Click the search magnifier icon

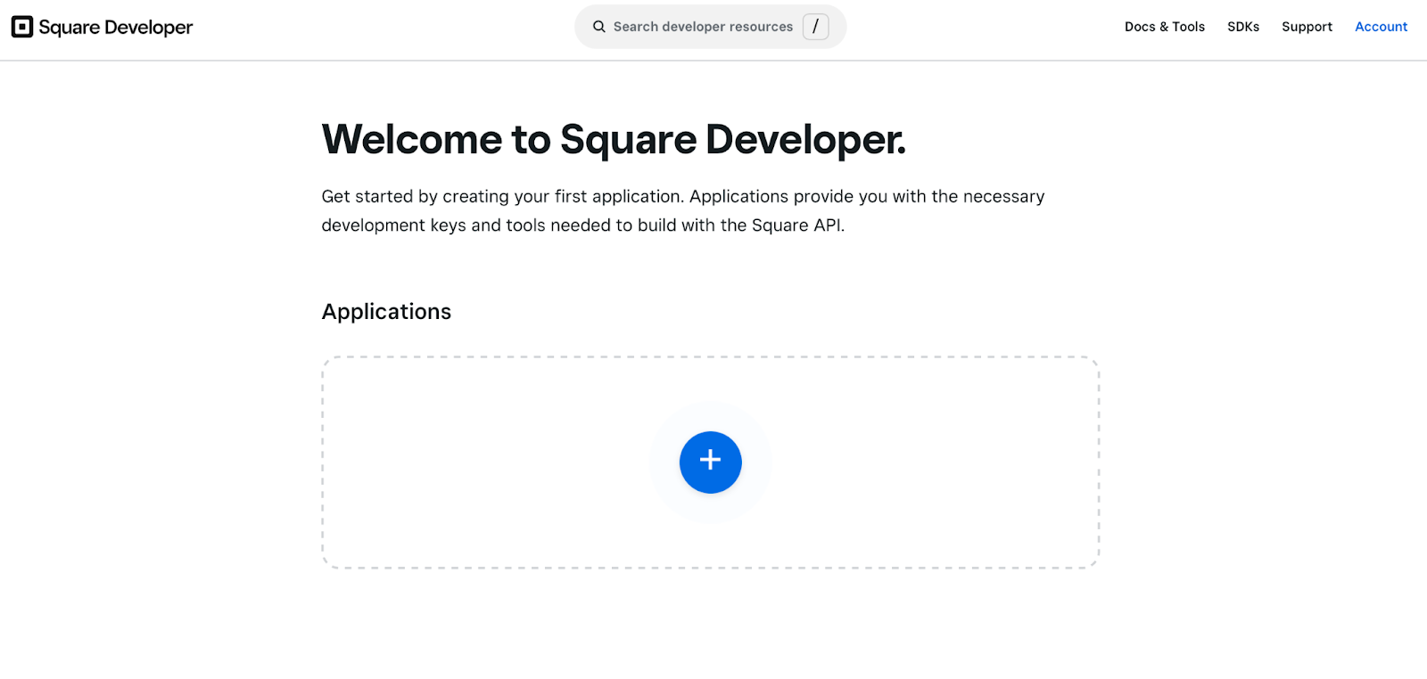(599, 27)
